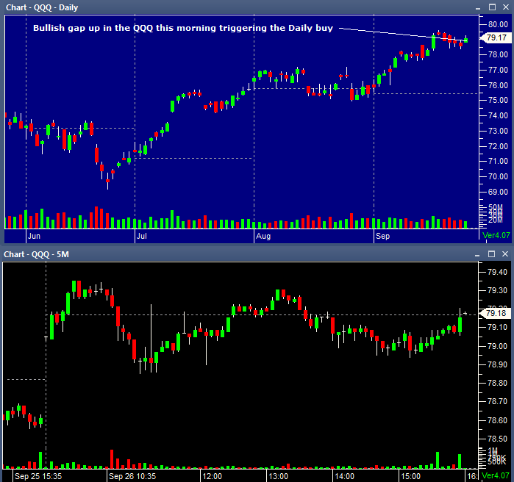Click the Bullish gap up annotation text

tap(183, 28)
